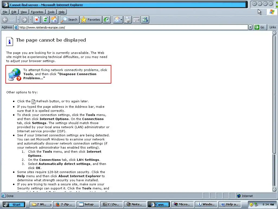Switch to the Windo... taskbar window
The image size is (278, 209).
click(206, 204)
